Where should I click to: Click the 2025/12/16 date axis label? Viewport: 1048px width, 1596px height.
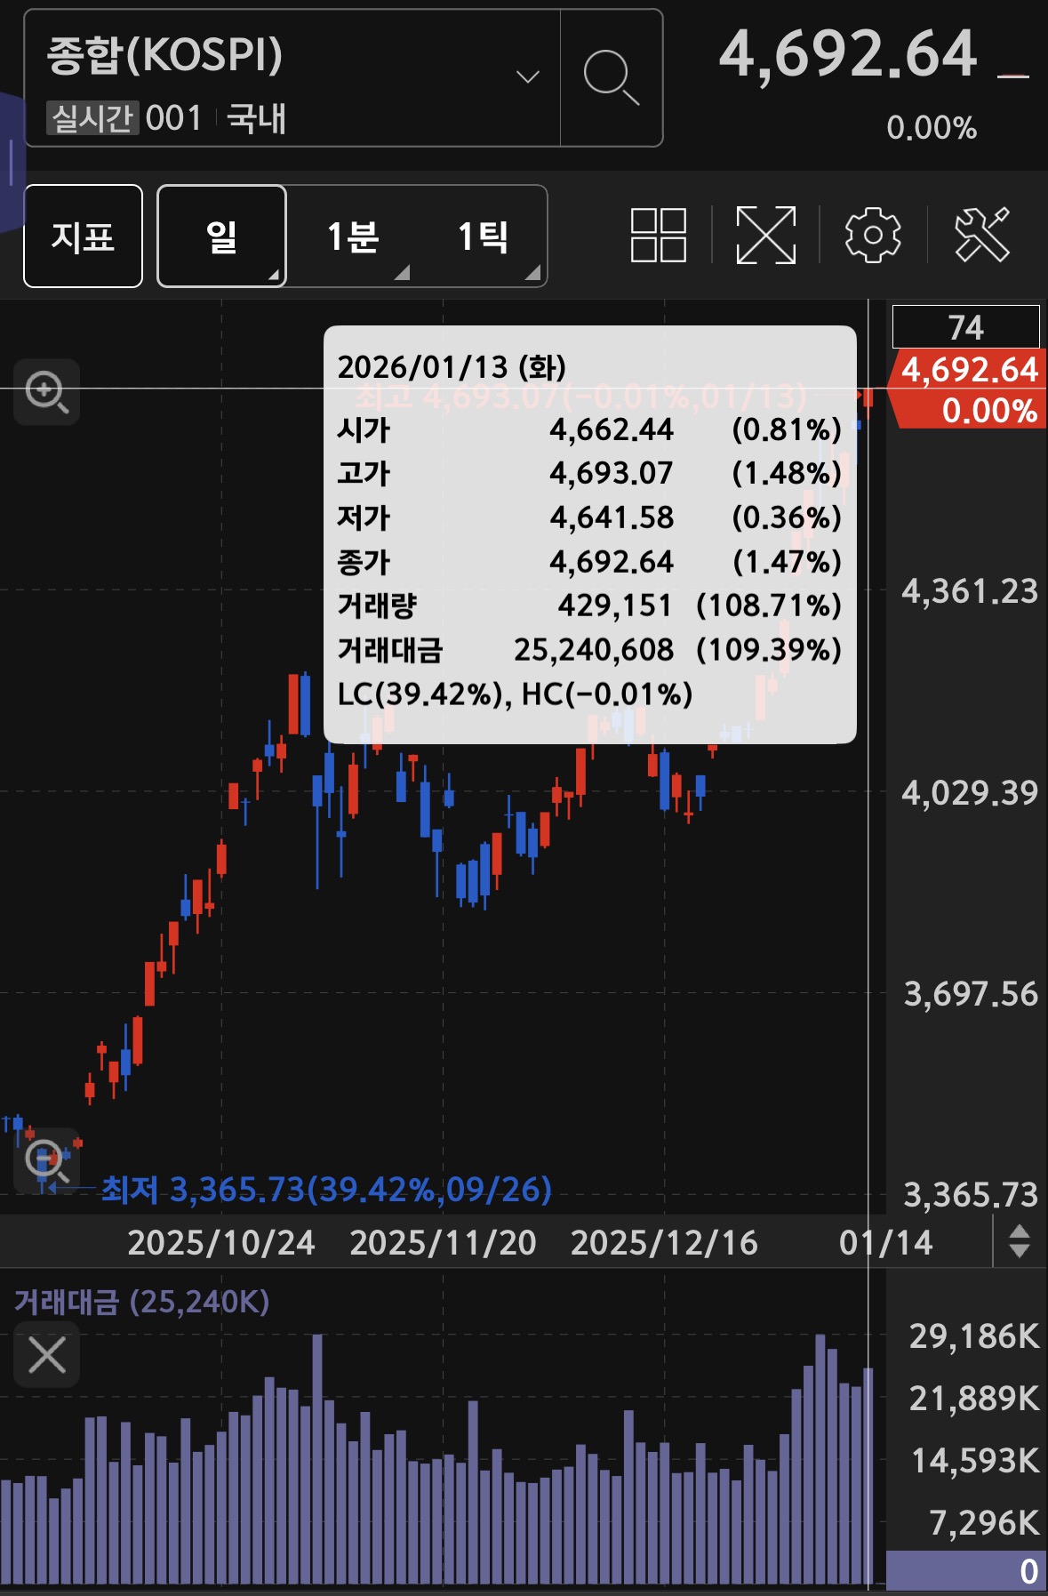pos(664,1242)
